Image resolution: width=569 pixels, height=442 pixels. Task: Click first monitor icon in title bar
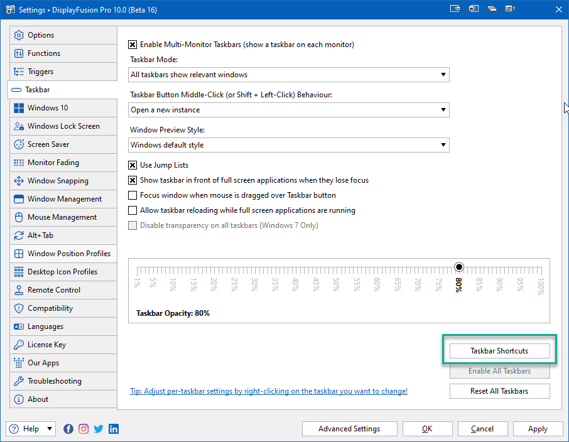(455, 9)
